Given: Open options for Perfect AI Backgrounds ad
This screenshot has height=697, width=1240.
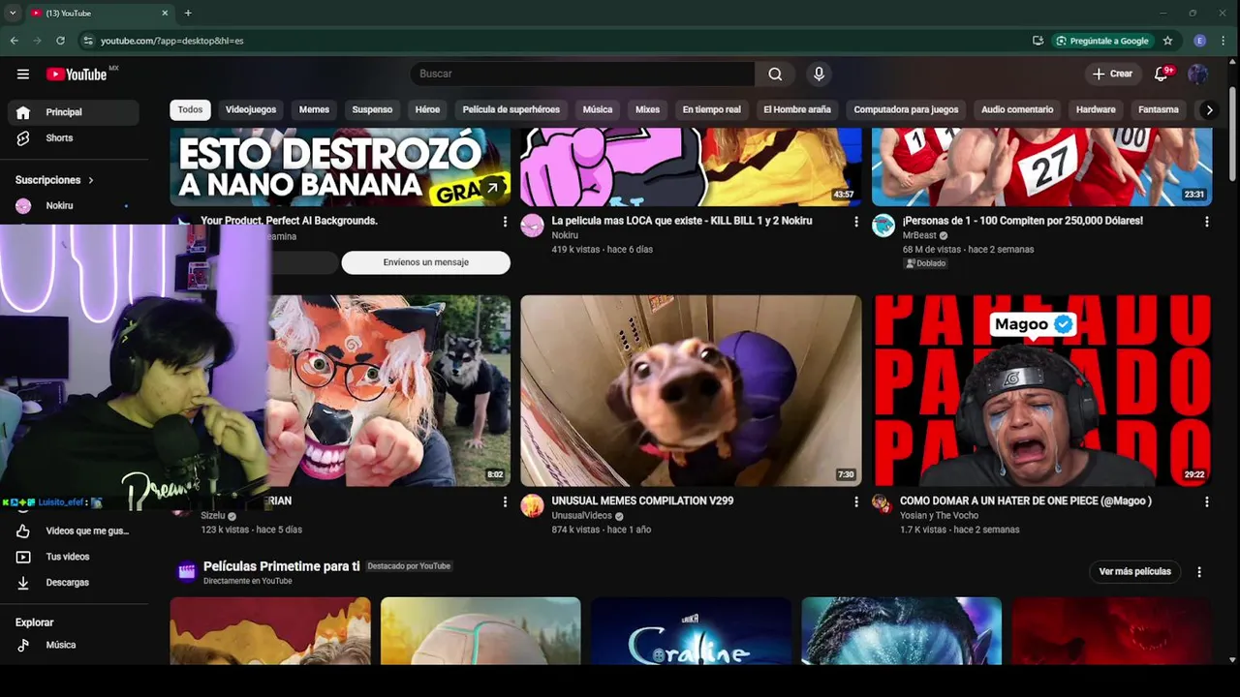Looking at the screenshot, I should point(505,222).
